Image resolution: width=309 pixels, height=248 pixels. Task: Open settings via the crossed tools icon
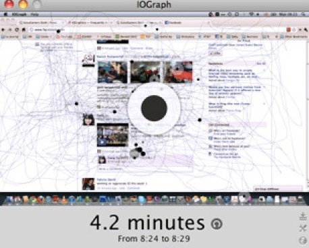pos(303,228)
